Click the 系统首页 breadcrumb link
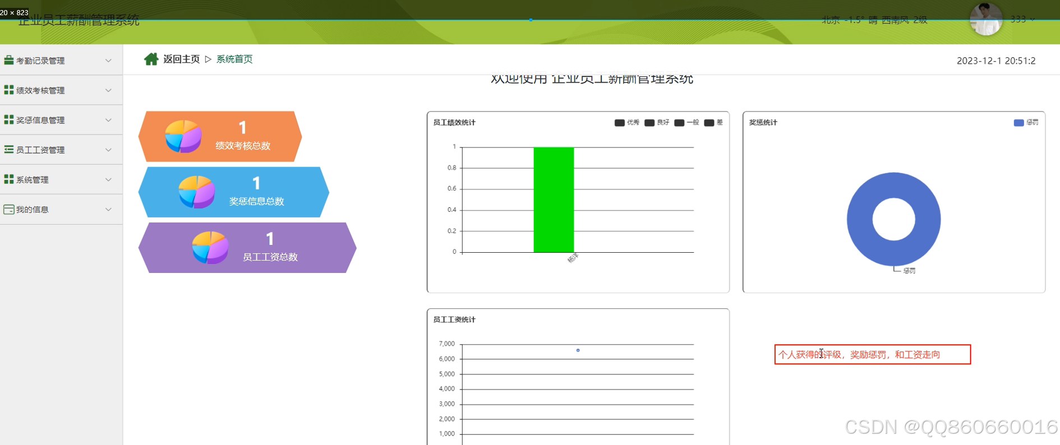The image size is (1060, 445). click(234, 59)
